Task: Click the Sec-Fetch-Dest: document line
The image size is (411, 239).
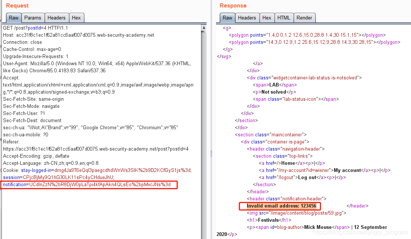Action: click(32, 120)
